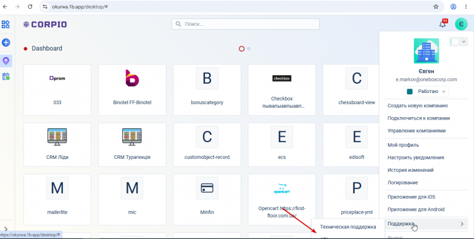Switch to second dashboard page dot
Viewport: 474px width, 239px height.
tap(249, 49)
